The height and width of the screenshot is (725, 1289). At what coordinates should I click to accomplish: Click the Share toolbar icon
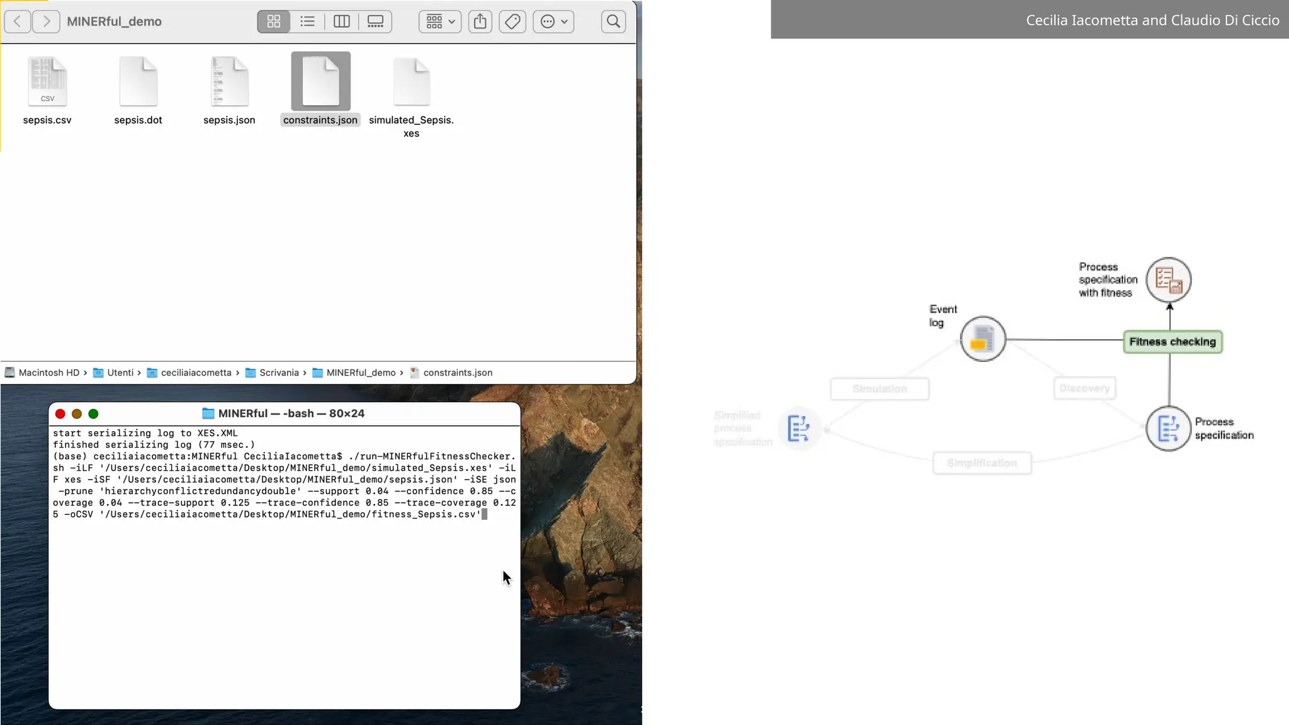(x=480, y=21)
